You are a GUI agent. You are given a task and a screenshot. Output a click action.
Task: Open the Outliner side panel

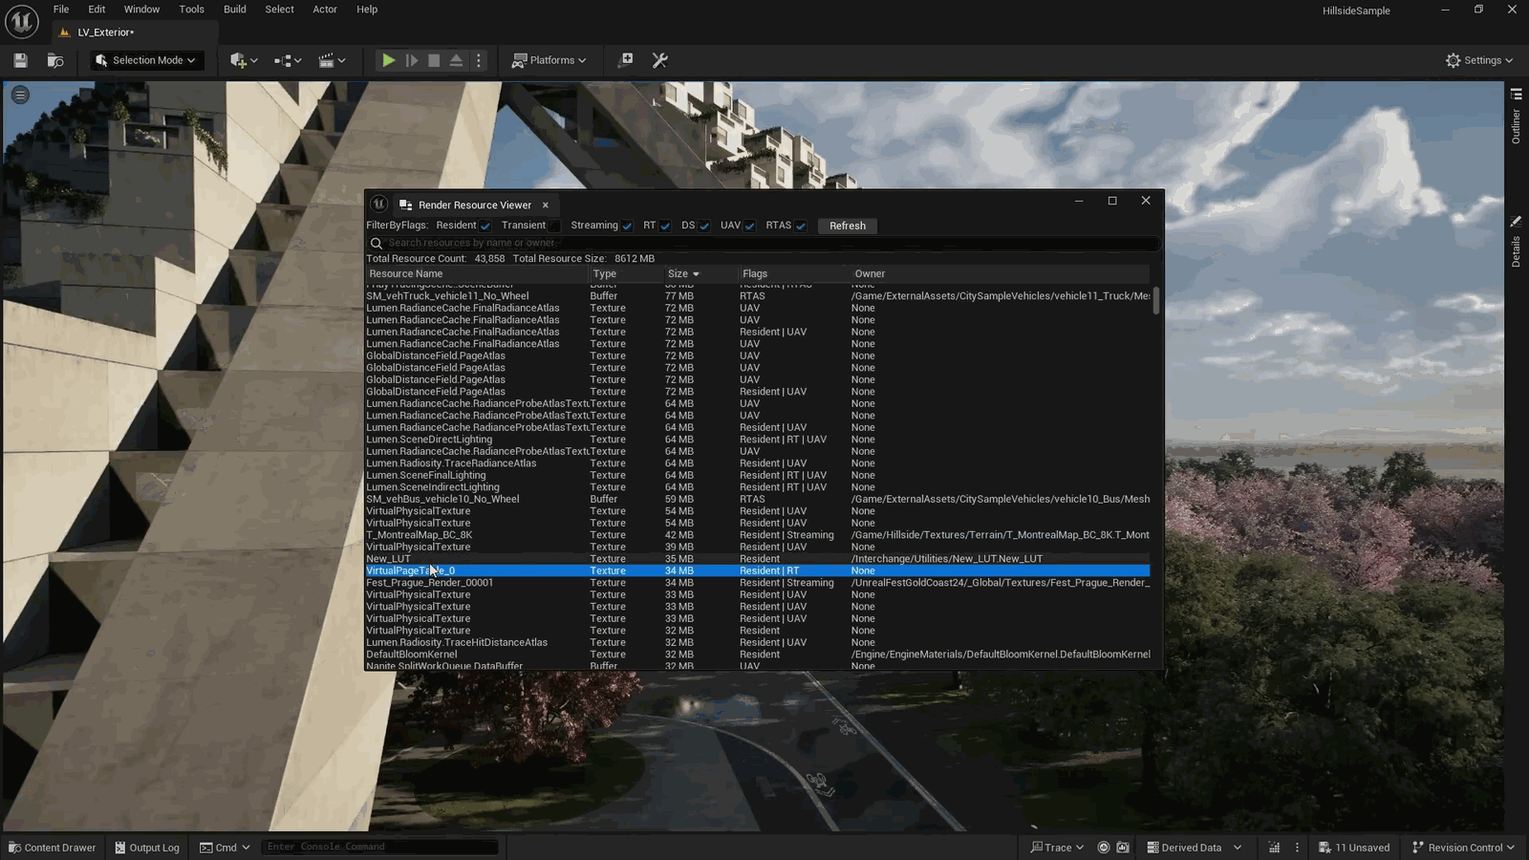(1516, 117)
